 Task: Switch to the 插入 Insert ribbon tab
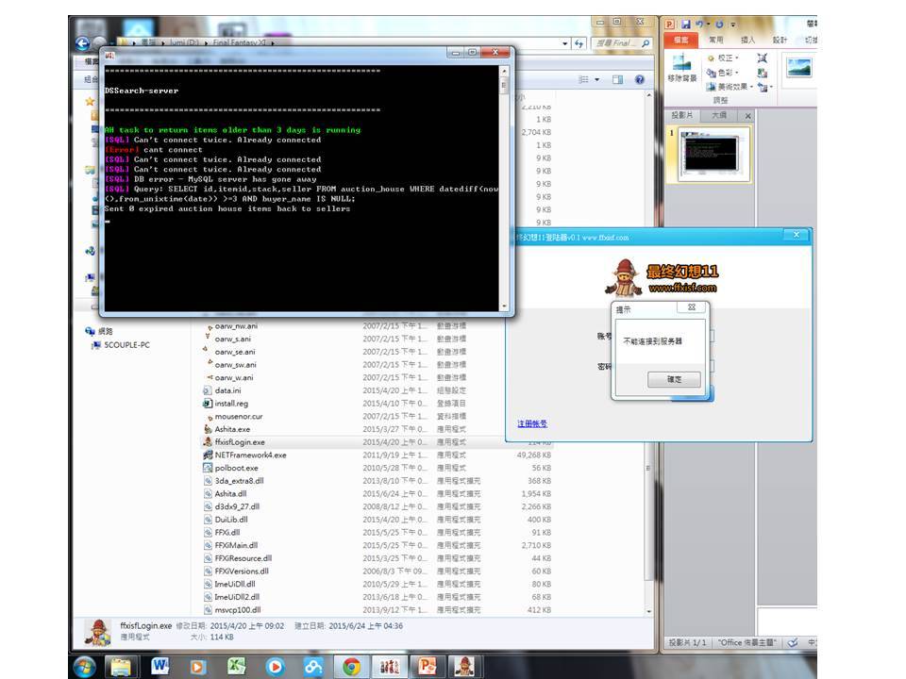pos(747,40)
